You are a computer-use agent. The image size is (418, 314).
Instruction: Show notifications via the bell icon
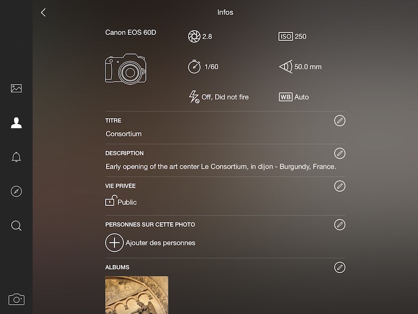16,157
